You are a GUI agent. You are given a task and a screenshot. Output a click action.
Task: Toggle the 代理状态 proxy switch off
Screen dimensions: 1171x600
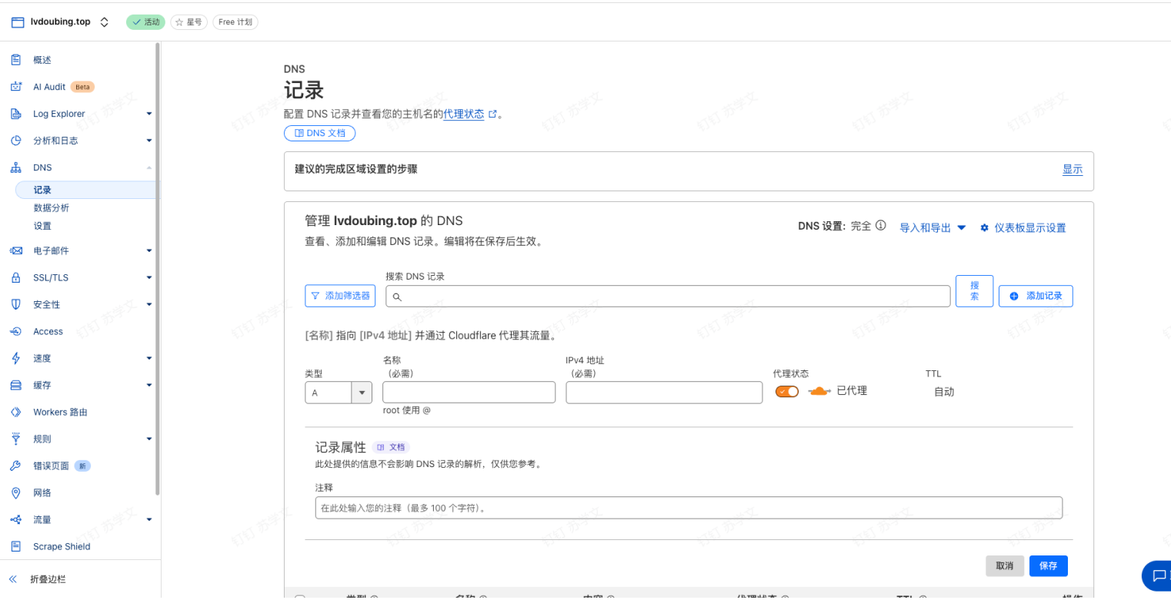click(787, 392)
